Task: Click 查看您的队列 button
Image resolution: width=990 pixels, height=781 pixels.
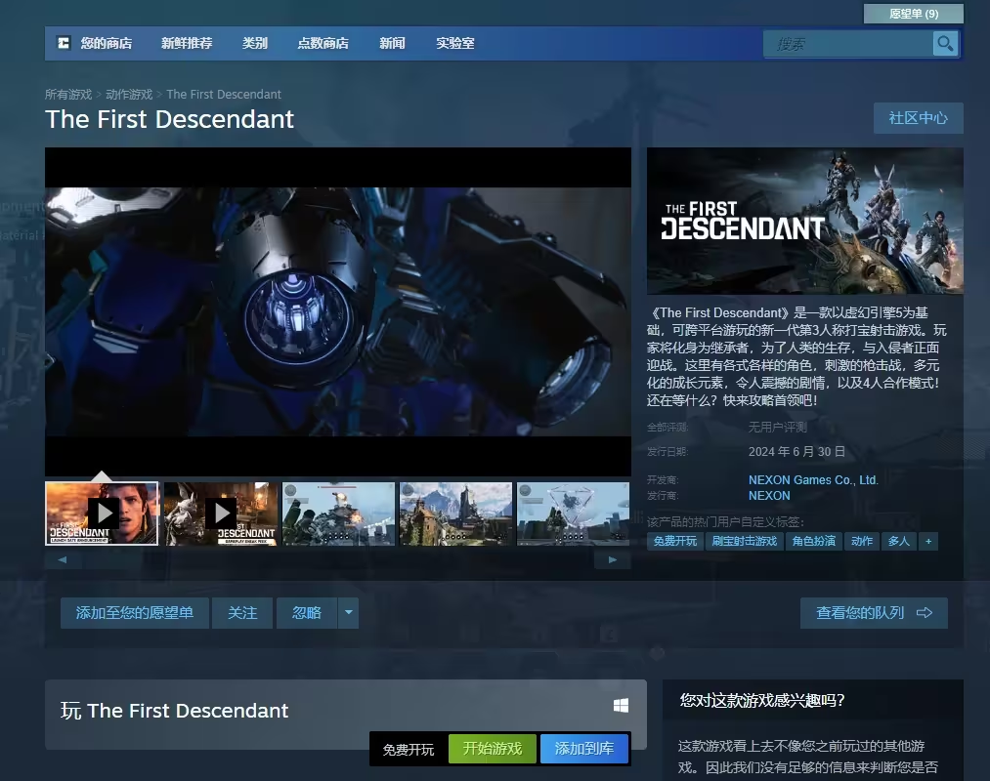Action: coord(874,612)
